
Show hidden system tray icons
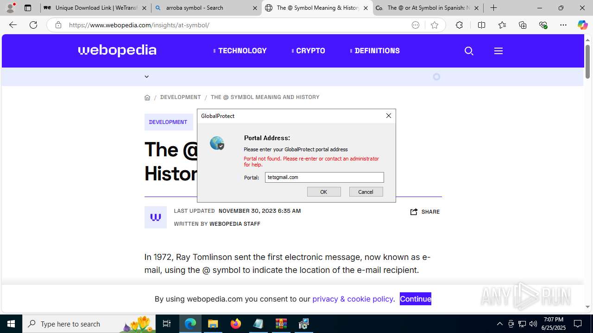point(499,324)
